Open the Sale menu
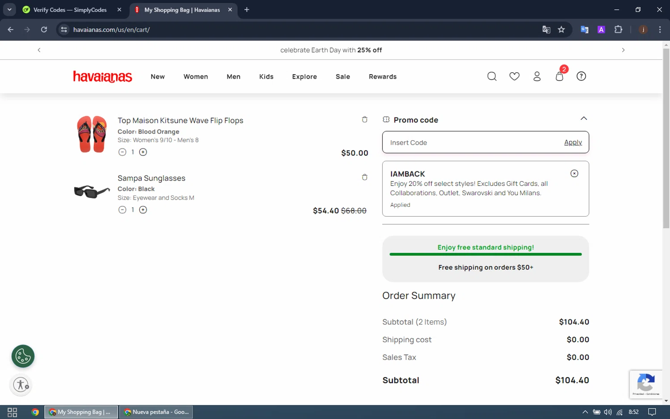This screenshot has width=670, height=419. 343,77
